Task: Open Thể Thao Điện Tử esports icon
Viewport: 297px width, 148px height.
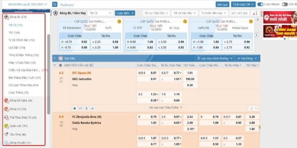Action: [6, 118]
